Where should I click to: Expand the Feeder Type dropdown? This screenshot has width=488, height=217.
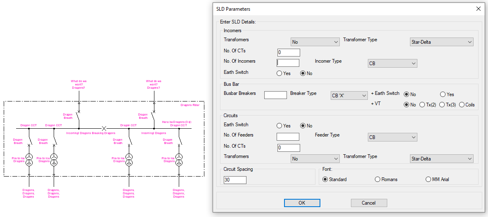click(392, 137)
